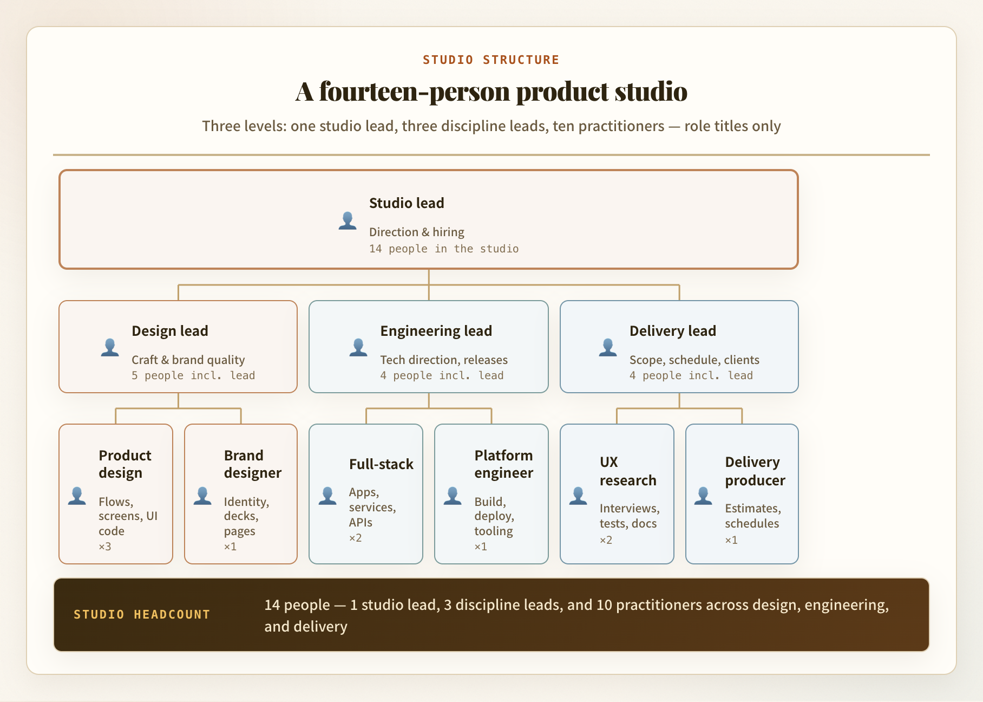This screenshot has height=702, width=983.
Task: Click the STUDIO STRUCTURE heading label
Action: coord(491,60)
